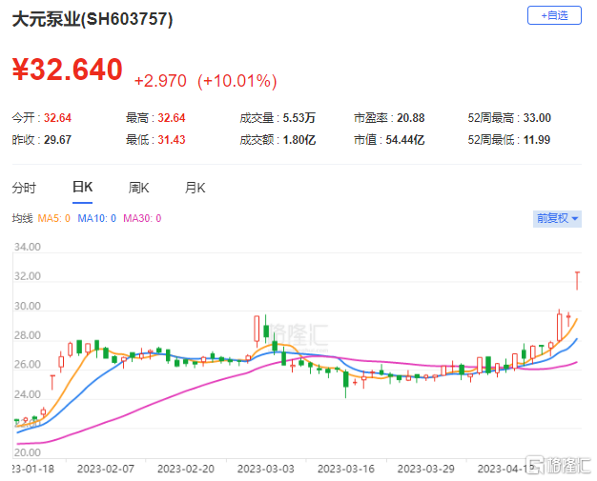Click the 2023-02-07 date axis label
Image resolution: width=597 pixels, height=481 pixels.
click(x=106, y=469)
